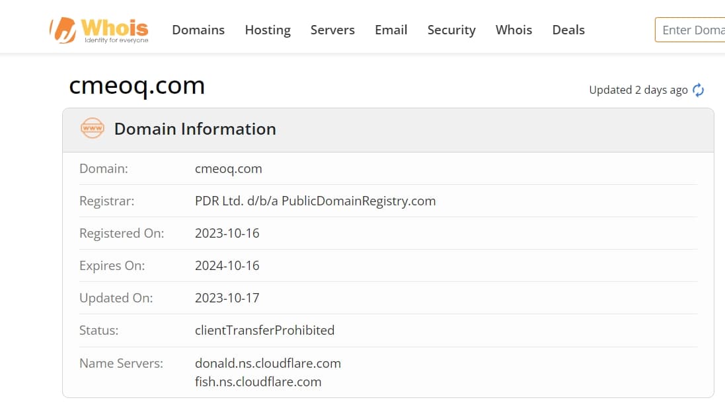Open the Domains menu
The width and height of the screenshot is (725, 408).
tap(198, 30)
